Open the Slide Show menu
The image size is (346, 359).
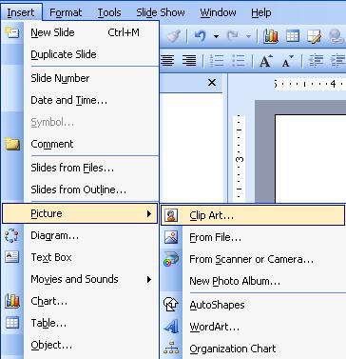click(x=161, y=12)
